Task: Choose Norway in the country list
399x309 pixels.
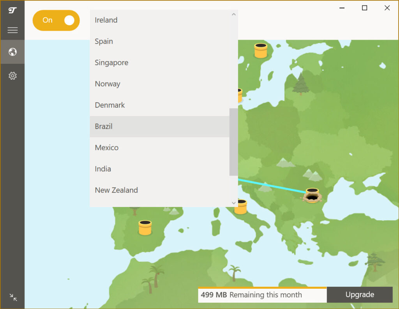Action: pos(159,84)
